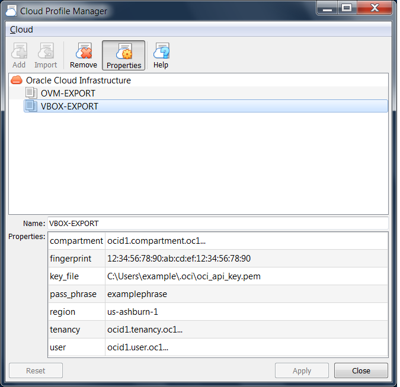Screen dimensions: 400x387
Task: Select the VBOX-EXPORT profile row
Action: (x=206, y=106)
